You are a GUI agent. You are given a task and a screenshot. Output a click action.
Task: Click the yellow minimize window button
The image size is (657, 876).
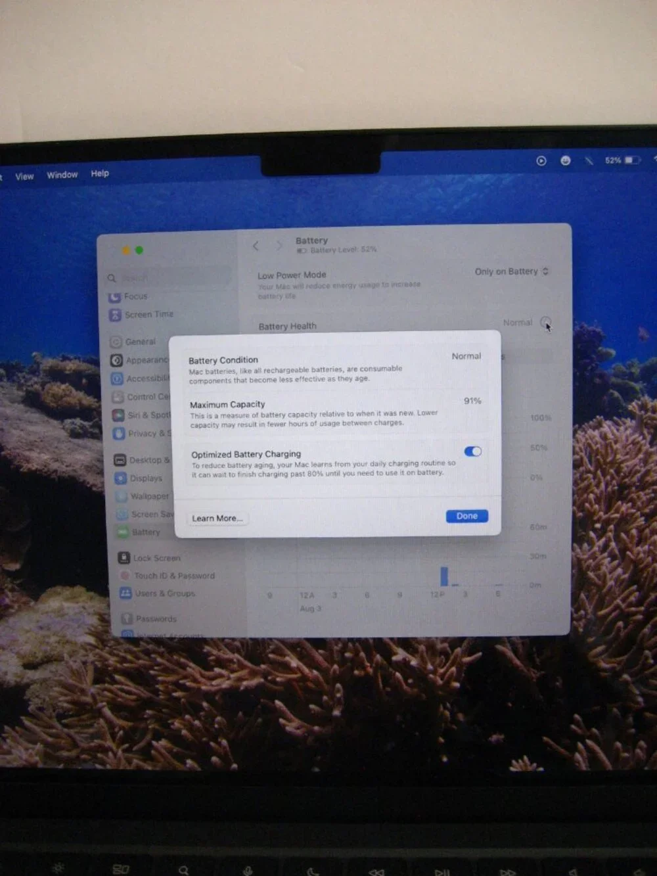click(126, 250)
